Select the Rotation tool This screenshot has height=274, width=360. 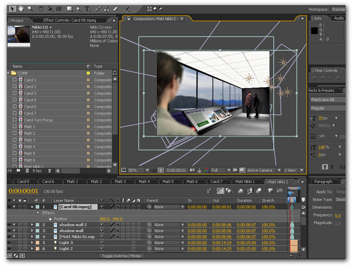point(41,8)
